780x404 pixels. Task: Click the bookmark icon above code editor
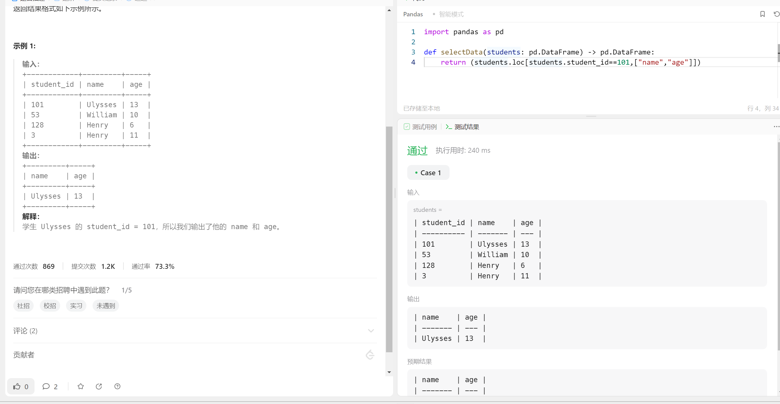pos(762,14)
